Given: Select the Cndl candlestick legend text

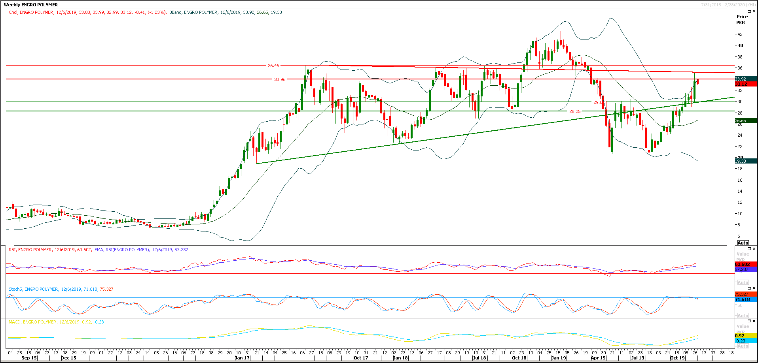Looking at the screenshot, I should (x=87, y=12).
